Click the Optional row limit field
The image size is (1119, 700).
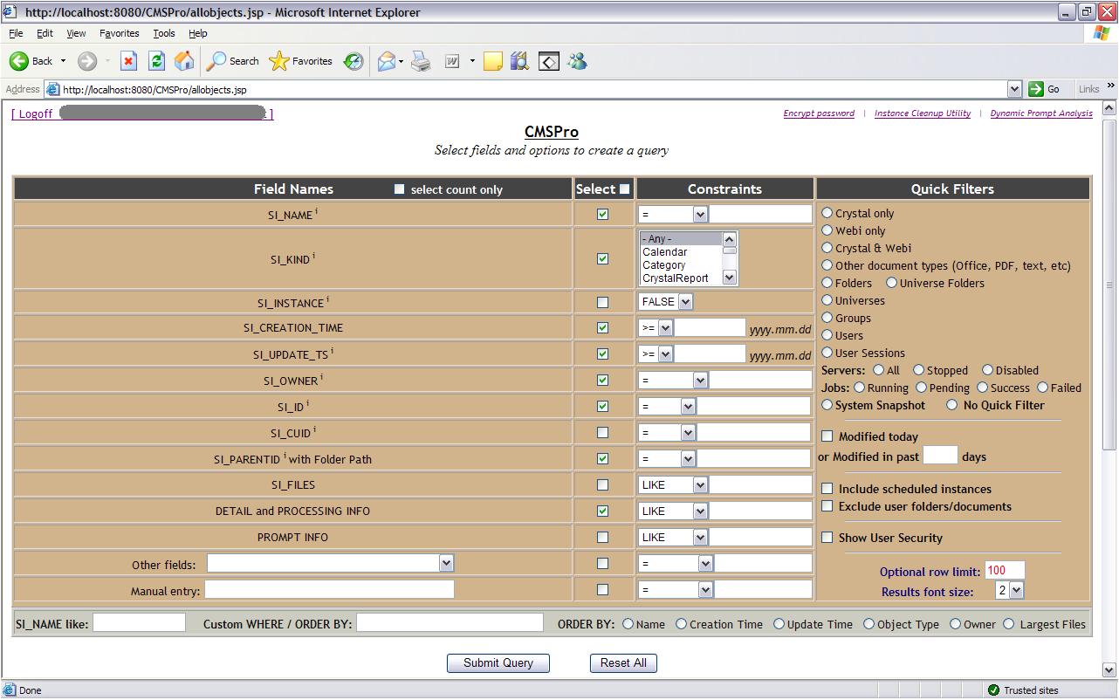click(x=1005, y=571)
